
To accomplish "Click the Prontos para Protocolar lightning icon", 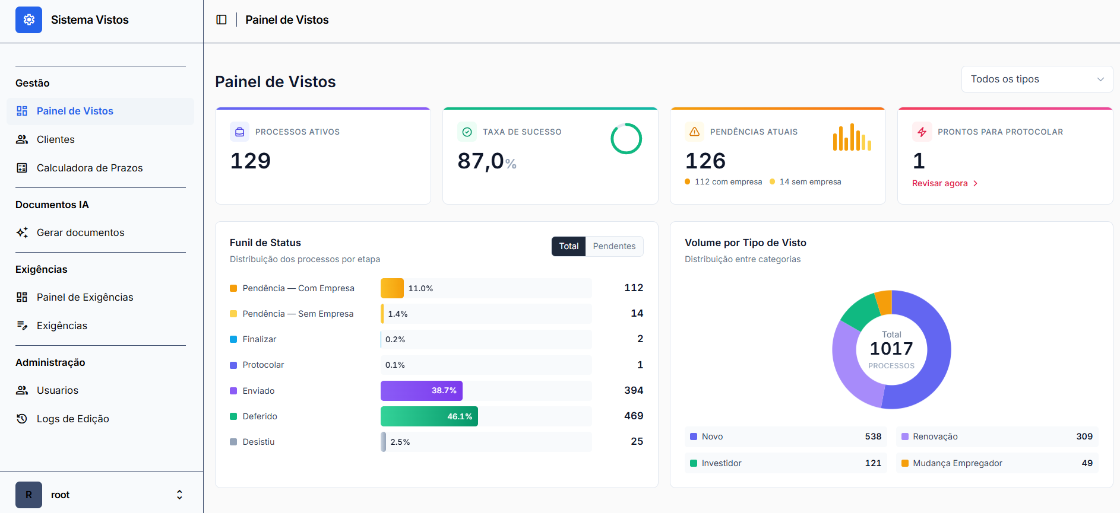I will pos(922,132).
